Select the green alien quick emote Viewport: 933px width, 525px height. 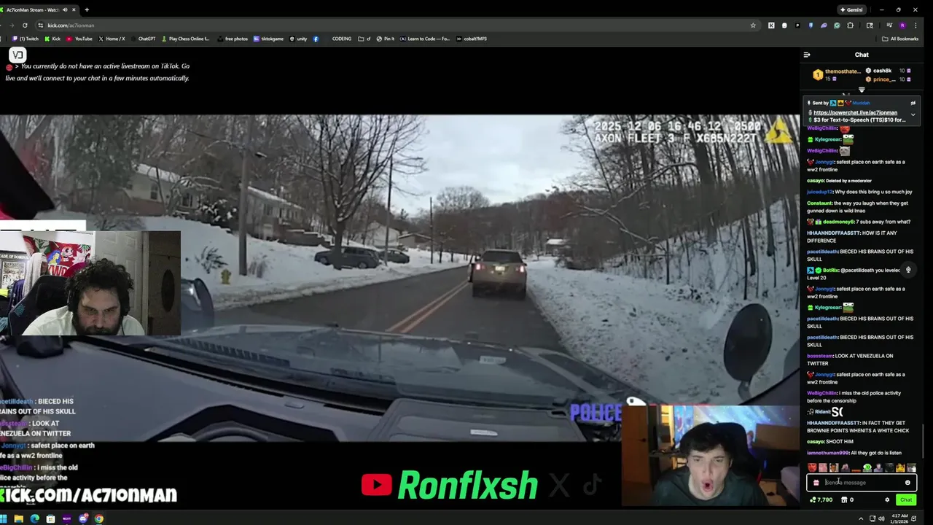point(867,467)
